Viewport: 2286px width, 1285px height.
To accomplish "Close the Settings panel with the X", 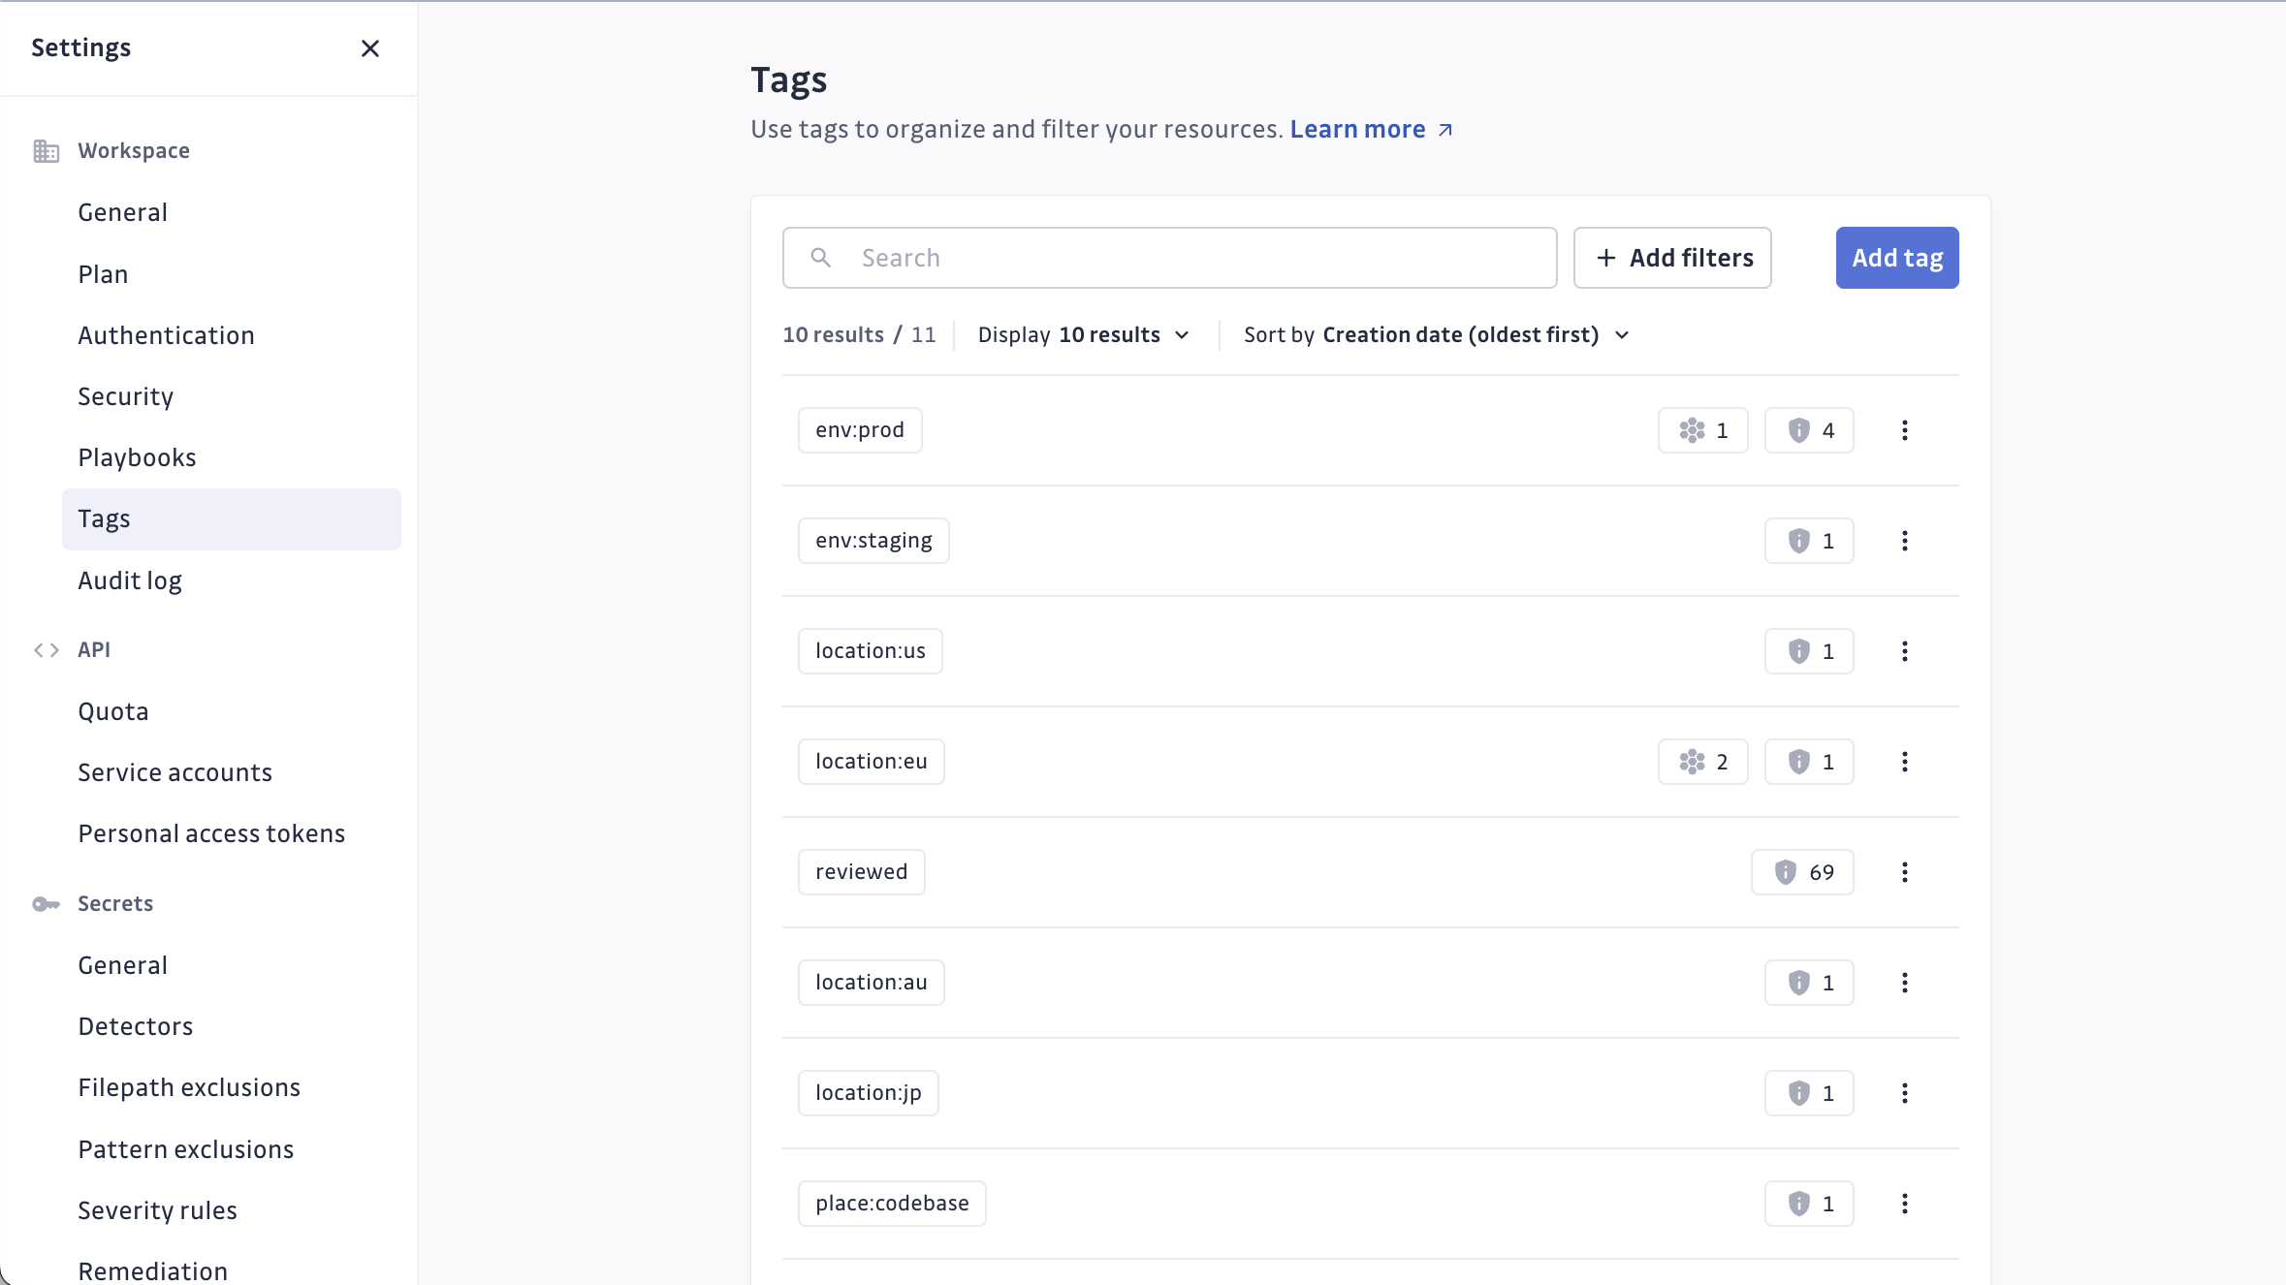I will (x=369, y=48).
